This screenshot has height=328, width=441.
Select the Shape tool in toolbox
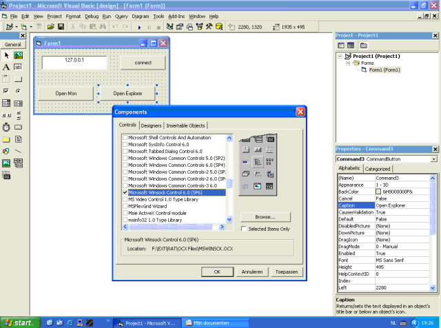point(6,151)
